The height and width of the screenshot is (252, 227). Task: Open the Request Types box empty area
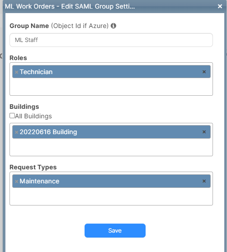point(111,196)
